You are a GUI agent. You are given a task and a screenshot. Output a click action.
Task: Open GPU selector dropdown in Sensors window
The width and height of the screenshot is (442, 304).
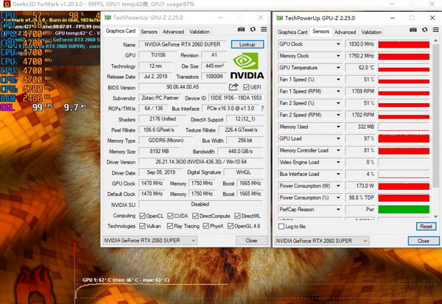coord(322,241)
